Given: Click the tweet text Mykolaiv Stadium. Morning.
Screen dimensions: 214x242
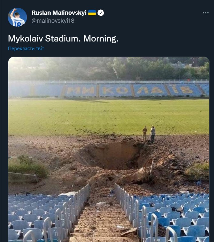Looking at the screenshot, I should click(x=63, y=39).
